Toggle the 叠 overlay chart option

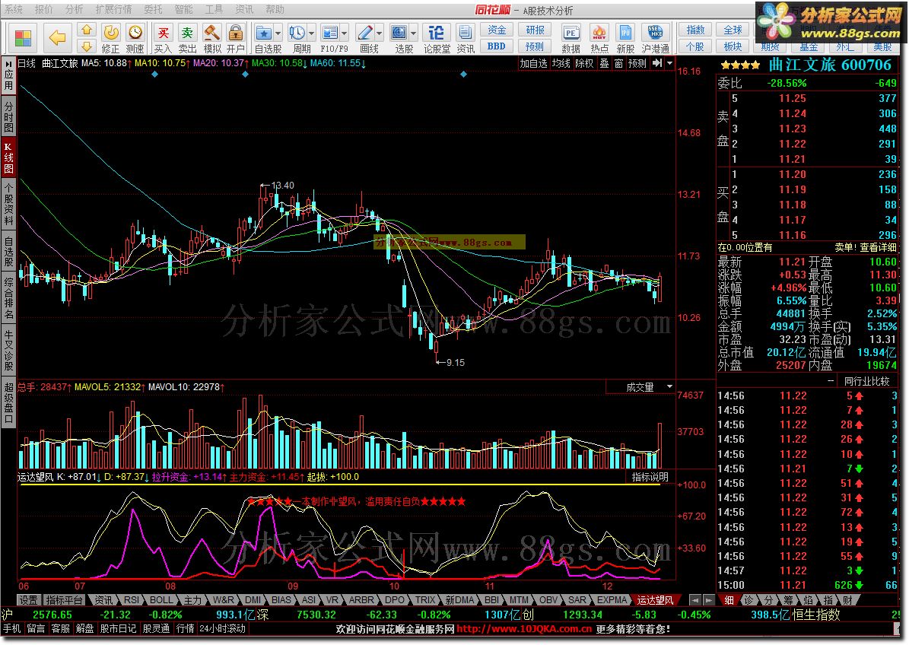point(604,63)
